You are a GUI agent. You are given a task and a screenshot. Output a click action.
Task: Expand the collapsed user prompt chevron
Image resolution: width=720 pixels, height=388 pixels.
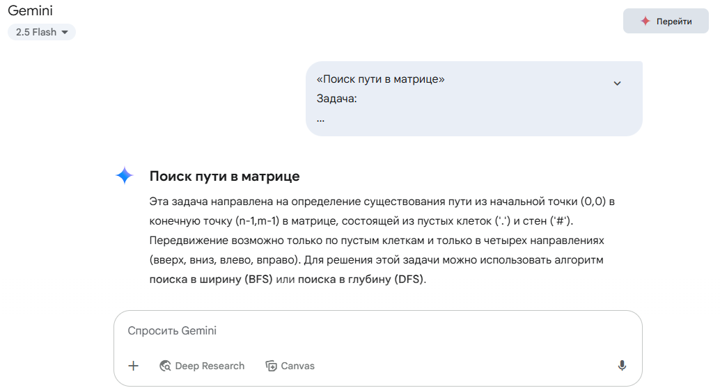617,83
